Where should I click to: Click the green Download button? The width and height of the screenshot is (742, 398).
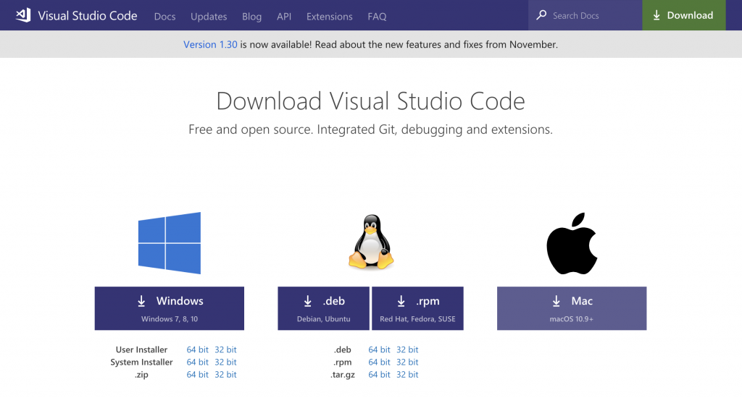(684, 15)
